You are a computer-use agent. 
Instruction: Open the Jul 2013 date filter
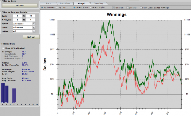point(20,5)
